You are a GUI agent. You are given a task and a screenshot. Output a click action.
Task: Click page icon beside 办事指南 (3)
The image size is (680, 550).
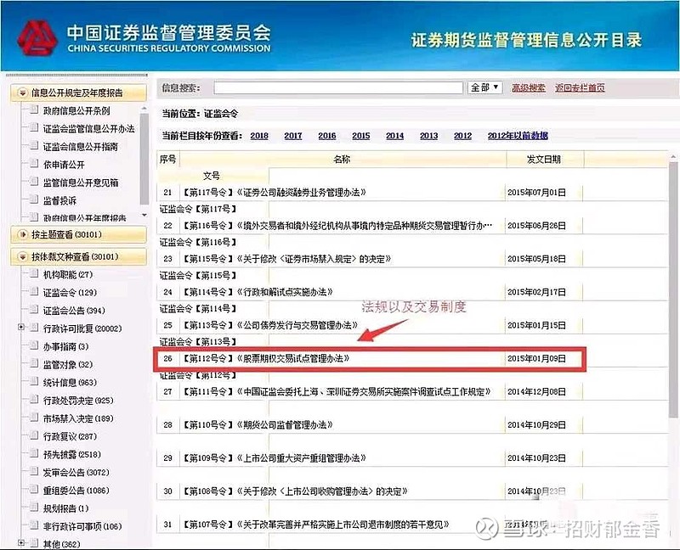[34, 345]
